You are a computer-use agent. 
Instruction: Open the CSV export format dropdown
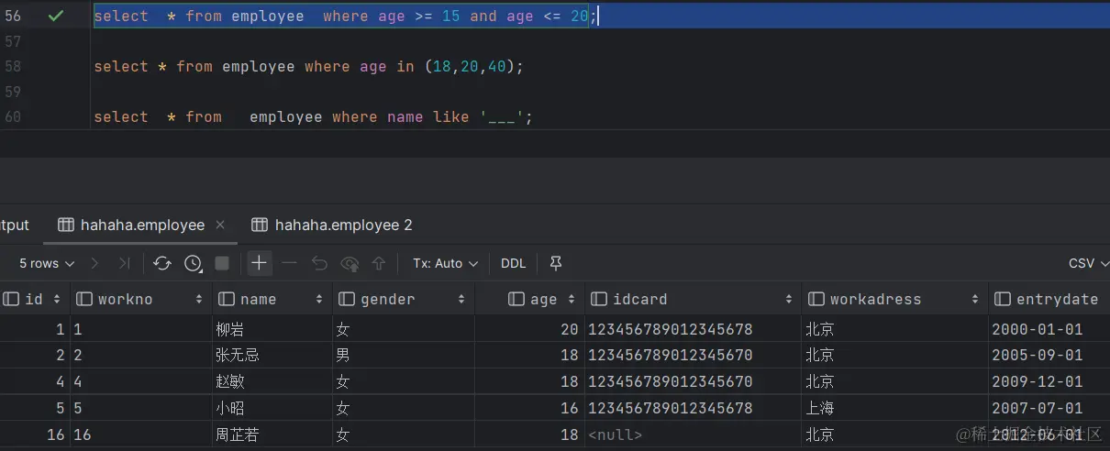[x=1087, y=263]
